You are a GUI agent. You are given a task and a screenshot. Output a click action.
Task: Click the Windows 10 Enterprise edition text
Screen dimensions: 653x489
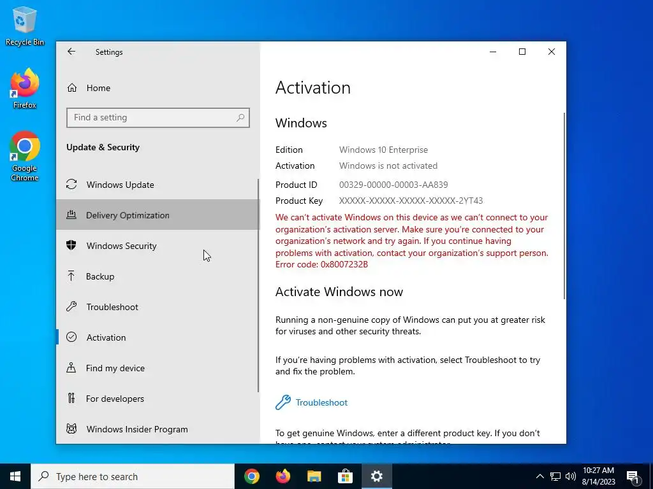click(x=383, y=150)
